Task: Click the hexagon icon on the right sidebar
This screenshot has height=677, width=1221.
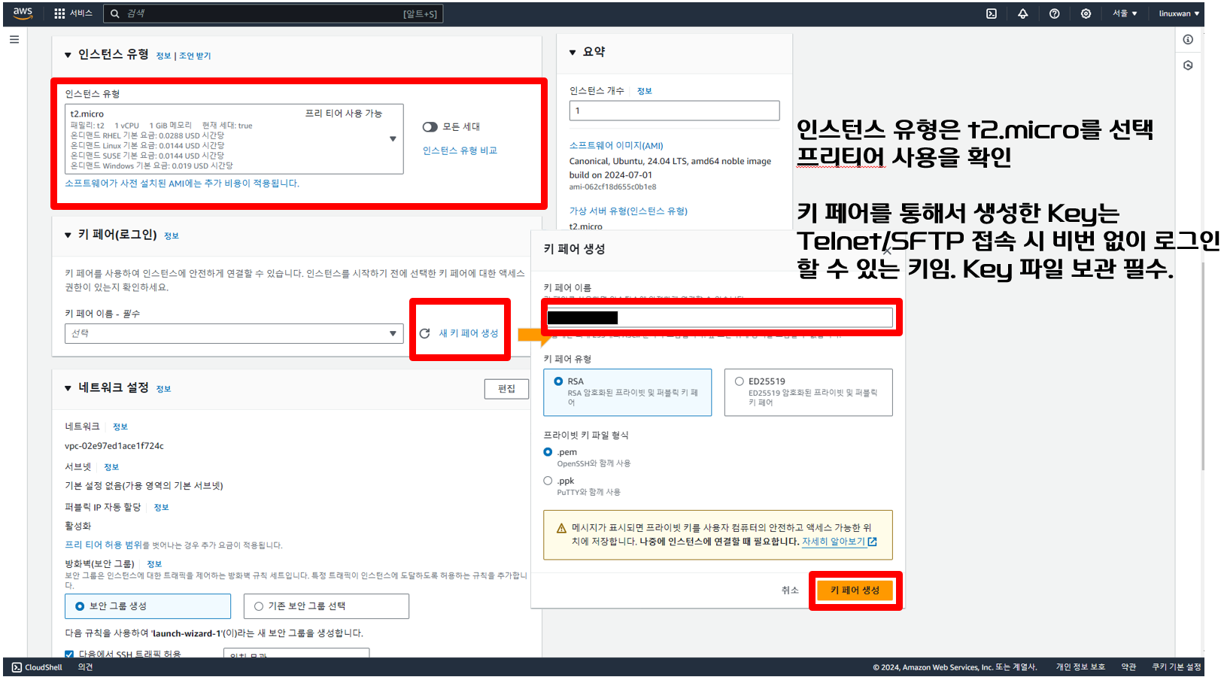Action: pyautogui.click(x=1188, y=65)
